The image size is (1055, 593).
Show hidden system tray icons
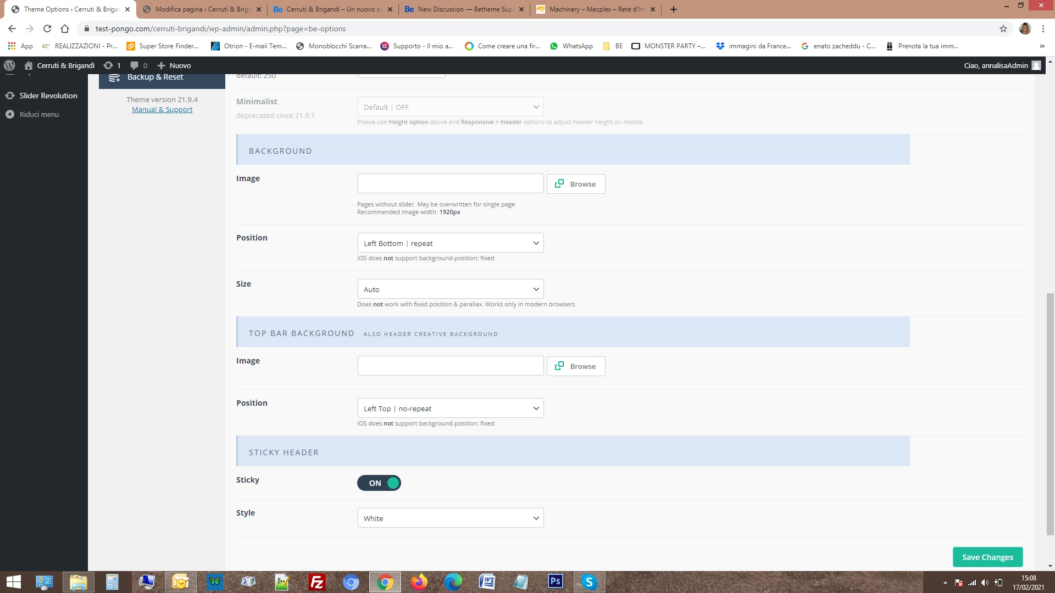(945, 583)
